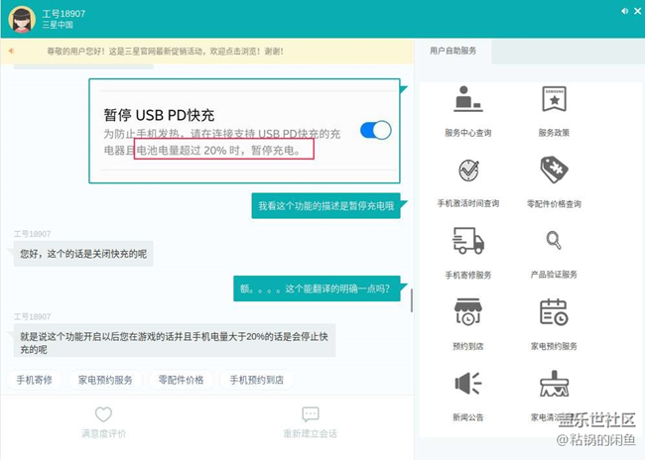Switch to 用户自助服务 tab

[x=453, y=51]
